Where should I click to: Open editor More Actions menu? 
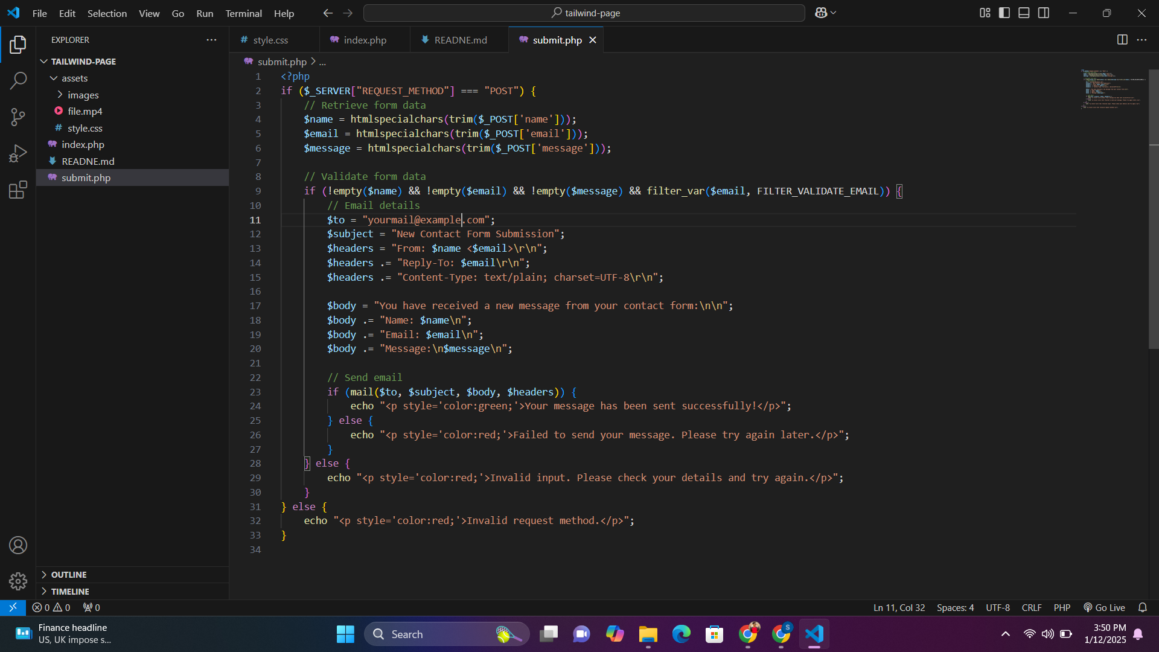(1141, 40)
